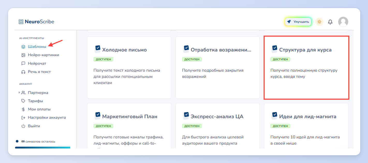Viewport: 368px width, 163px height.
Task: Click the layers icon next to Шаблоны
Action: (23, 47)
